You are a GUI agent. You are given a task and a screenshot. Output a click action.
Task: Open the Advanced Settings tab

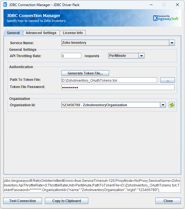tap(41, 33)
